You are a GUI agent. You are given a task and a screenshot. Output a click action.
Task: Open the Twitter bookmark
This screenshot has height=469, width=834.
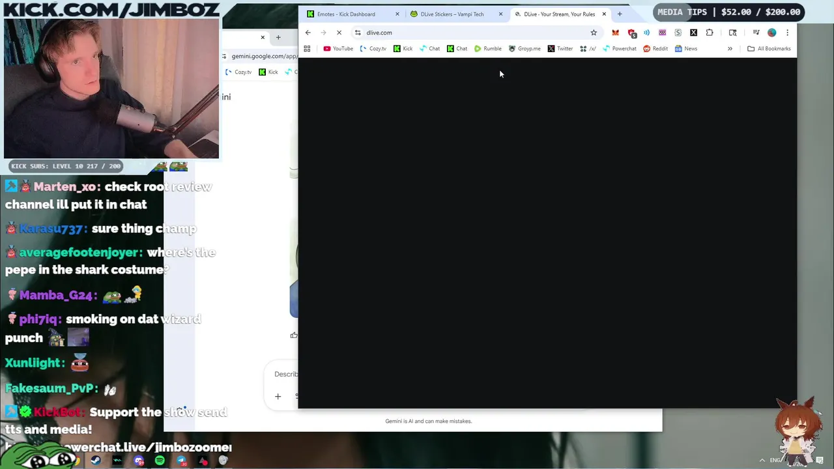[560, 49]
